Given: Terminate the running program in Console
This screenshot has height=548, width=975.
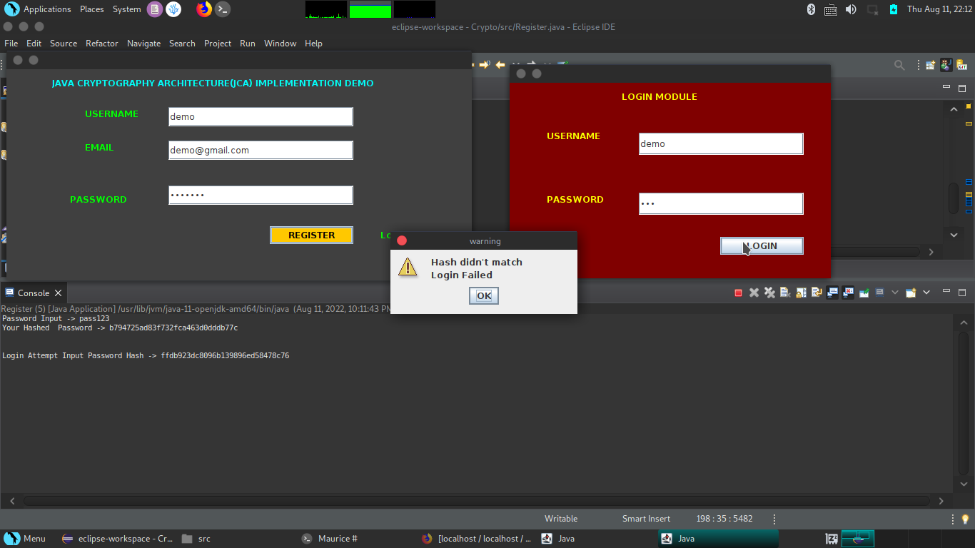Looking at the screenshot, I should click(738, 293).
